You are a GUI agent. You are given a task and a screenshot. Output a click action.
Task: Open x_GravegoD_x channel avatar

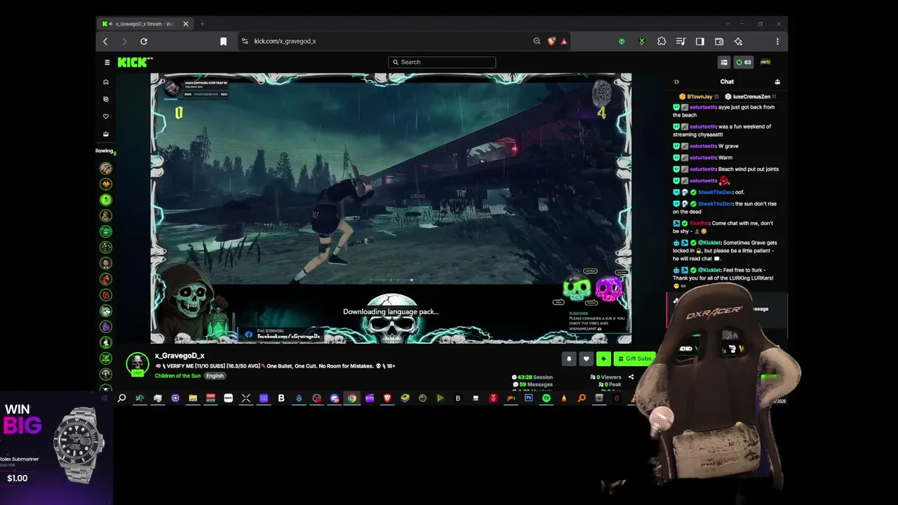coord(138,363)
